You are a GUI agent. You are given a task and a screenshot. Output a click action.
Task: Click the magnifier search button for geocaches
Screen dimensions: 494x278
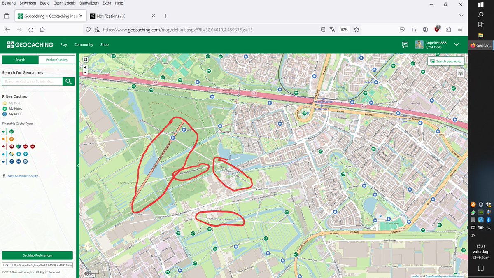coord(69,81)
